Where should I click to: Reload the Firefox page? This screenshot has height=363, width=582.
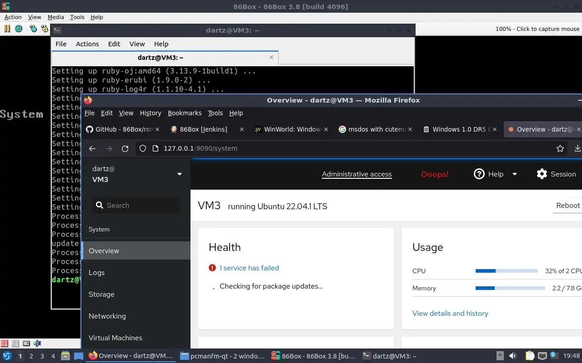(125, 148)
